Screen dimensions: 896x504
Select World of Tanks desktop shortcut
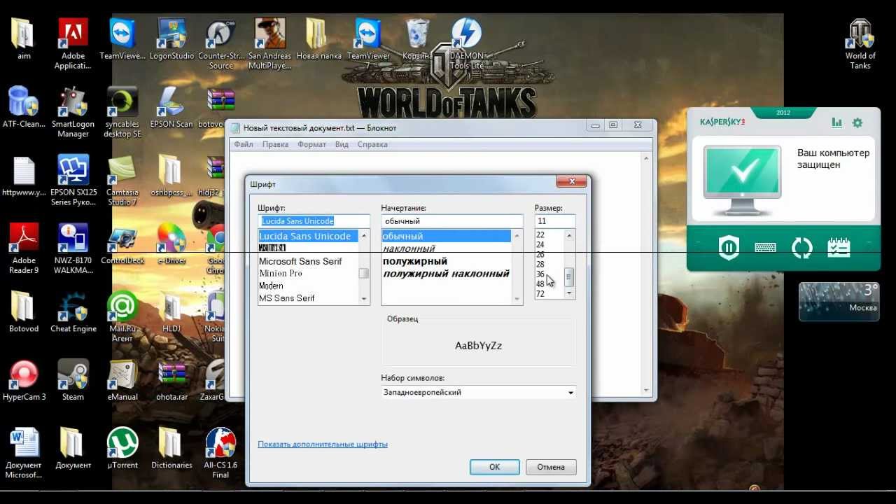pos(860,43)
